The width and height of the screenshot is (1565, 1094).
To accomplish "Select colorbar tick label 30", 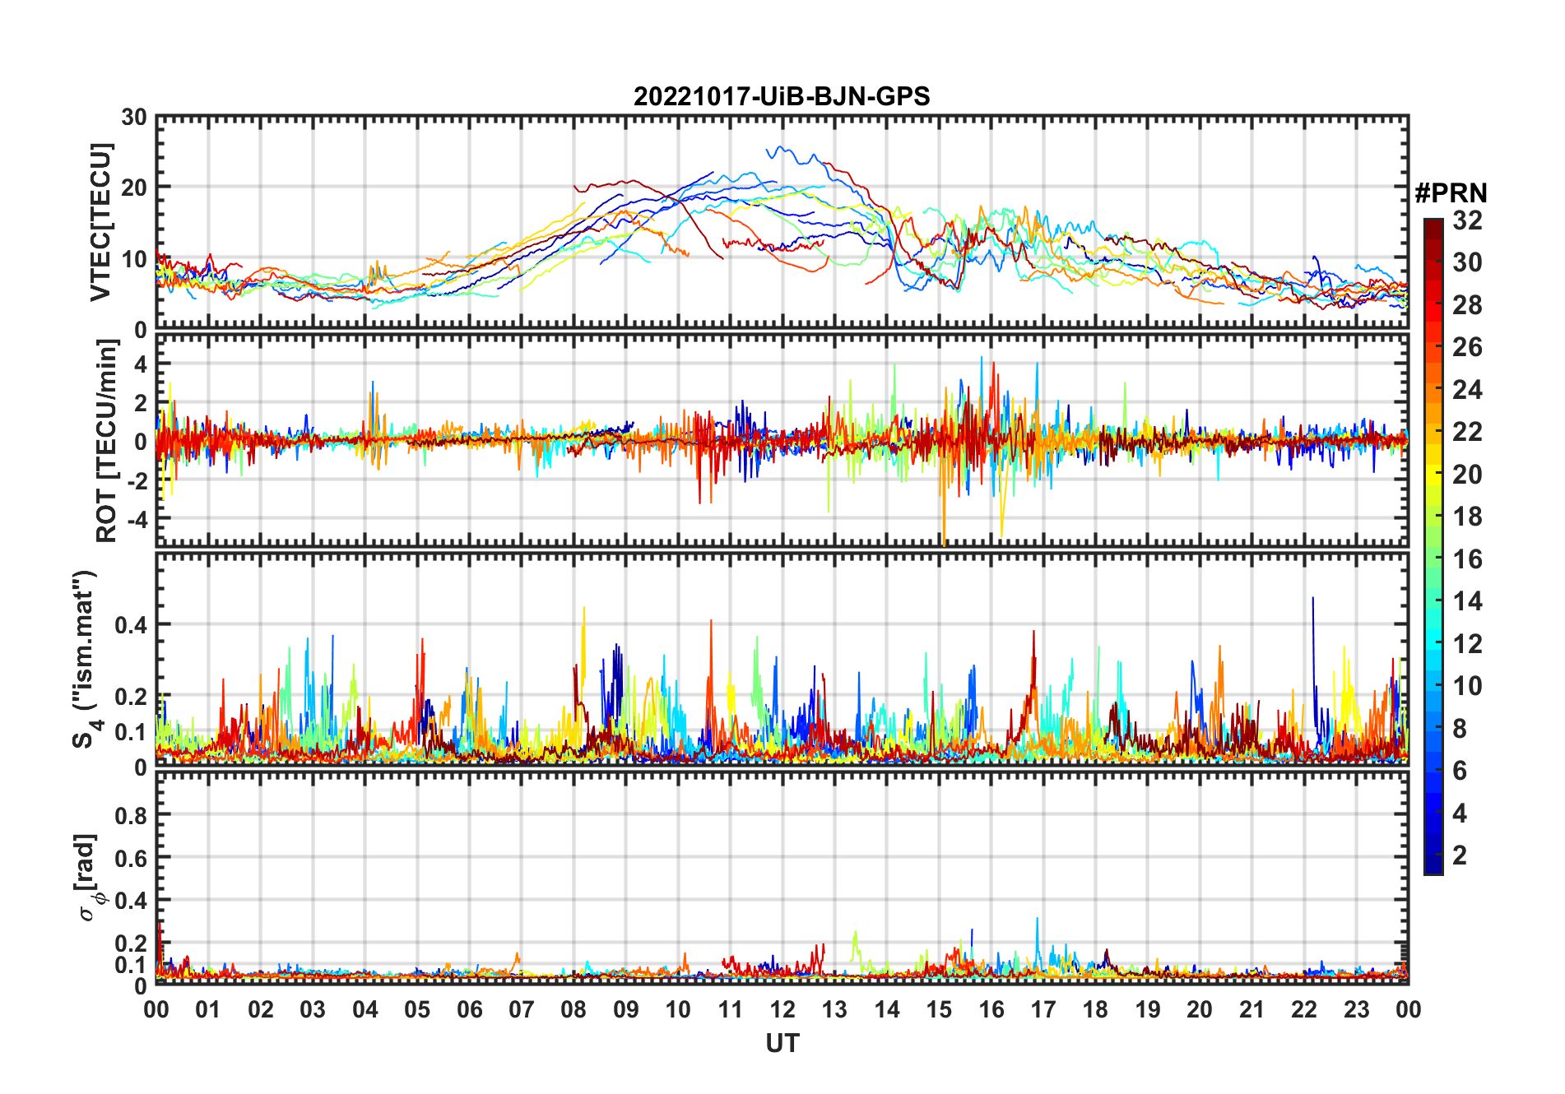I will click(1467, 262).
